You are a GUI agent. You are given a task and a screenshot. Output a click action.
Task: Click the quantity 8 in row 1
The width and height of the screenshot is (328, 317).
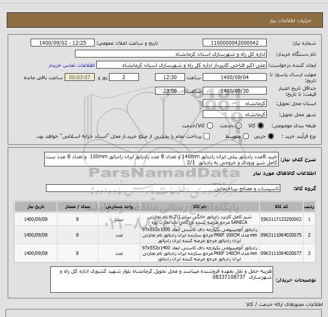click(77, 219)
